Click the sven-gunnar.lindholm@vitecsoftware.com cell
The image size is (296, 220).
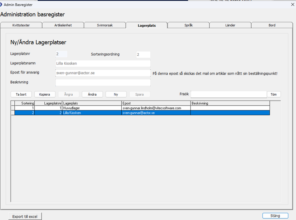(x=156, y=108)
